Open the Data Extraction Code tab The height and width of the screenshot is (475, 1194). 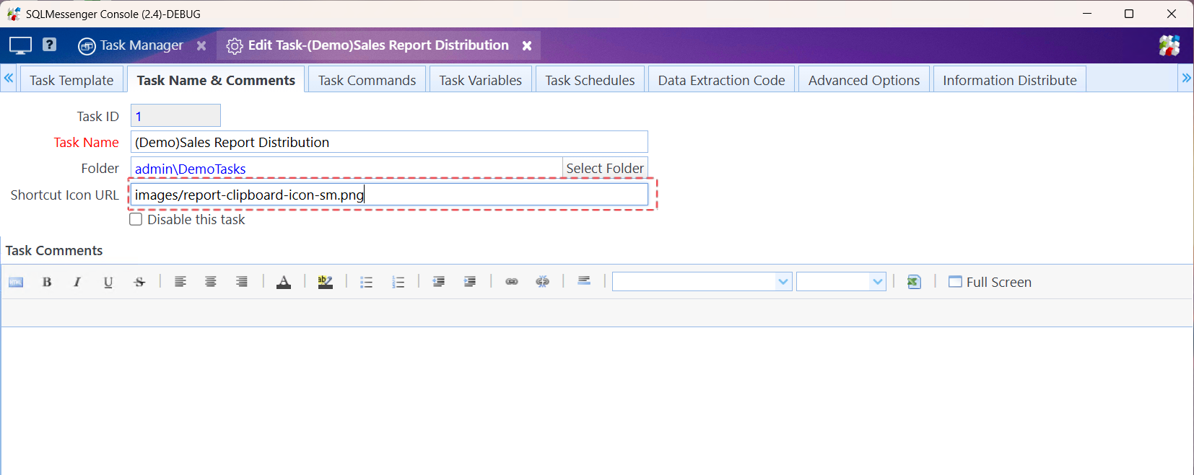721,80
